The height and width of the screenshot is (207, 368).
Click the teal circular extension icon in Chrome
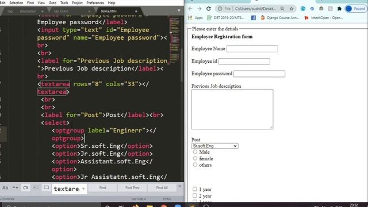coord(303,9)
